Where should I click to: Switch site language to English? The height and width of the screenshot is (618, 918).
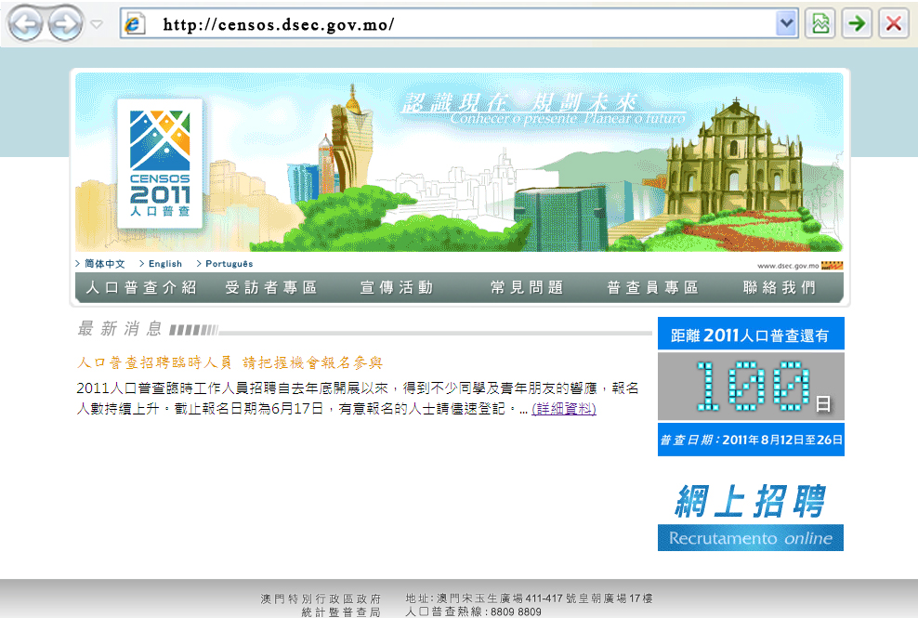point(164,264)
